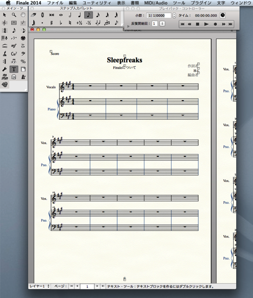Pick the Expression tool (mf)
The image size is (253, 298).
pos(14,46)
